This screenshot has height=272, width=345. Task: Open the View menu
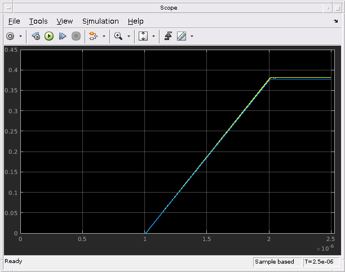[65, 21]
